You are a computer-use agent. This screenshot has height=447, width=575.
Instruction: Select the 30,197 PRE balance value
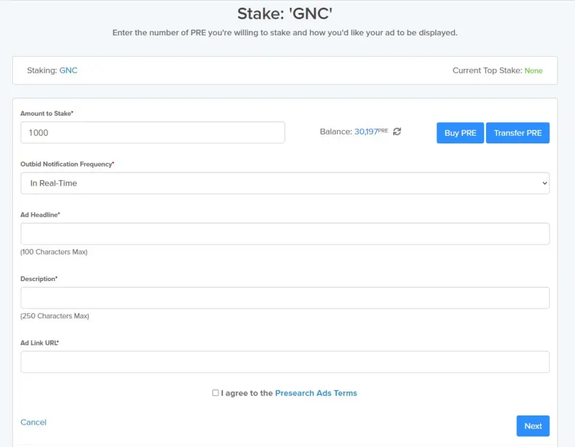371,132
